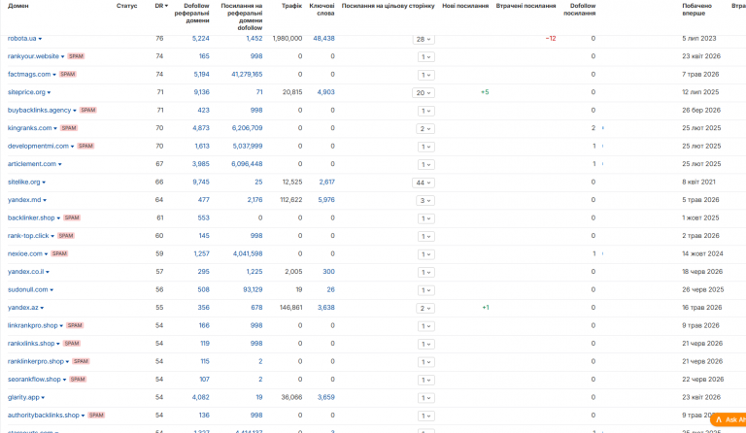Click traffic value 1,980,000 for robota.ua
The image size is (746, 433).
click(288, 39)
